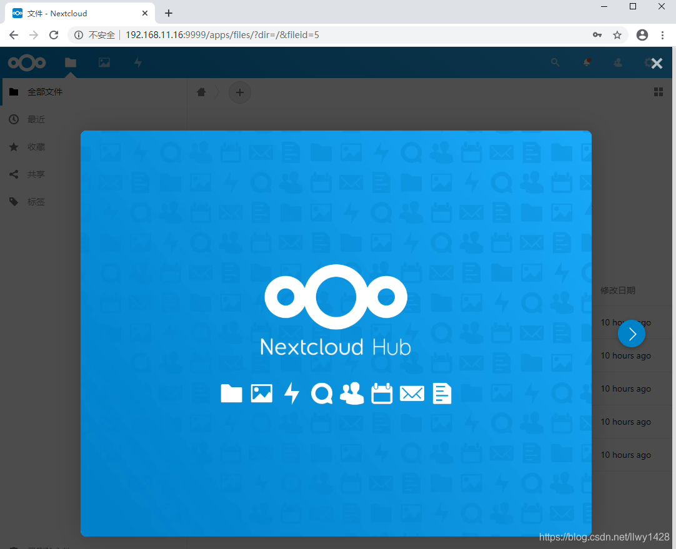Image resolution: width=676 pixels, height=549 pixels.
Task: Open the plus new-file dropdown
Action: tap(240, 92)
